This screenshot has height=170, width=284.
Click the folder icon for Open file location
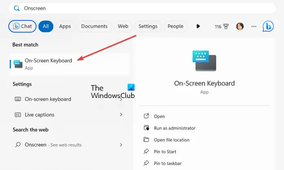coord(146,140)
